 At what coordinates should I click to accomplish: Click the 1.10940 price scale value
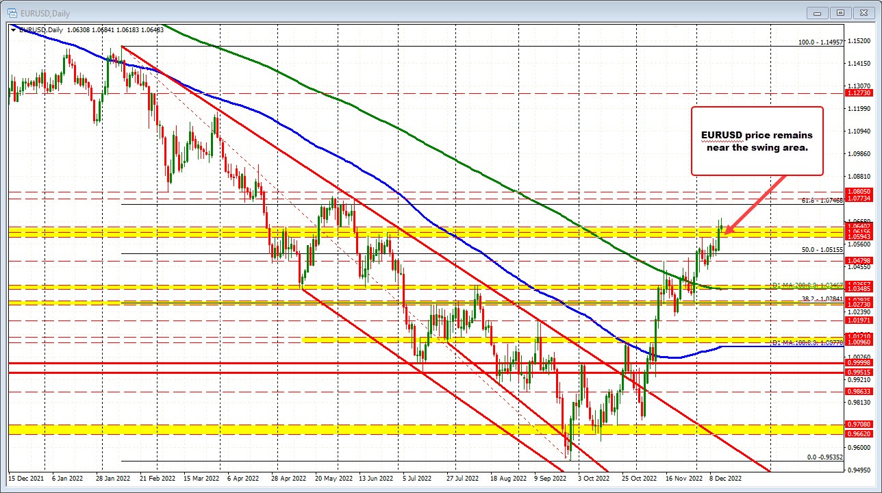pos(859,131)
